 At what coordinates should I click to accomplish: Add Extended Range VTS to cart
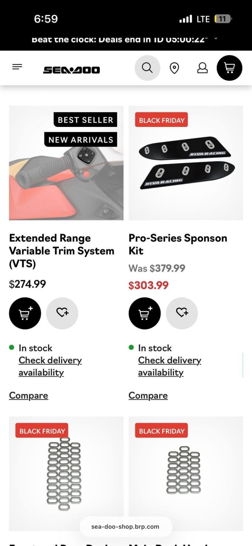coord(25,313)
